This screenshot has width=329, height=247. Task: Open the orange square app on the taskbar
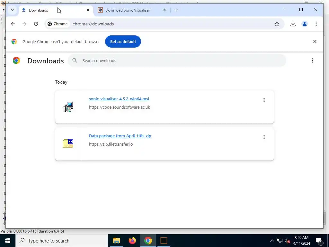[x=164, y=241]
